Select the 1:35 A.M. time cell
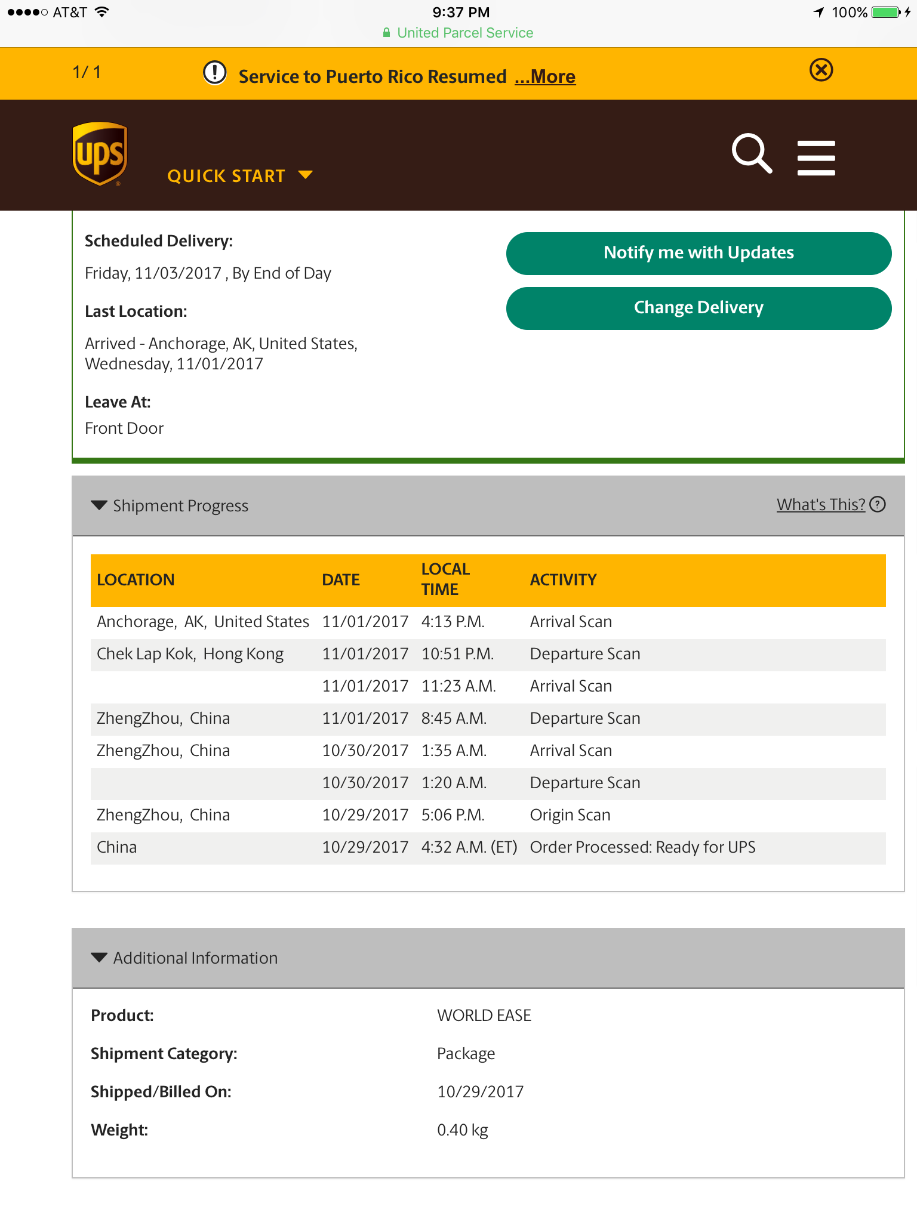This screenshot has width=917, height=1222. pyautogui.click(x=454, y=751)
